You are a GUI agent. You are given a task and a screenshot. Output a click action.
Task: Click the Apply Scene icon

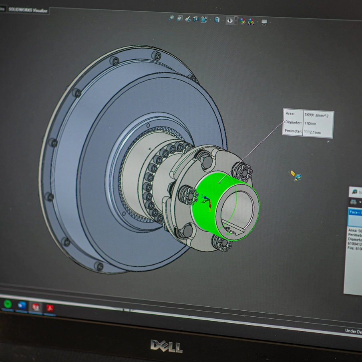pyautogui.click(x=251, y=22)
